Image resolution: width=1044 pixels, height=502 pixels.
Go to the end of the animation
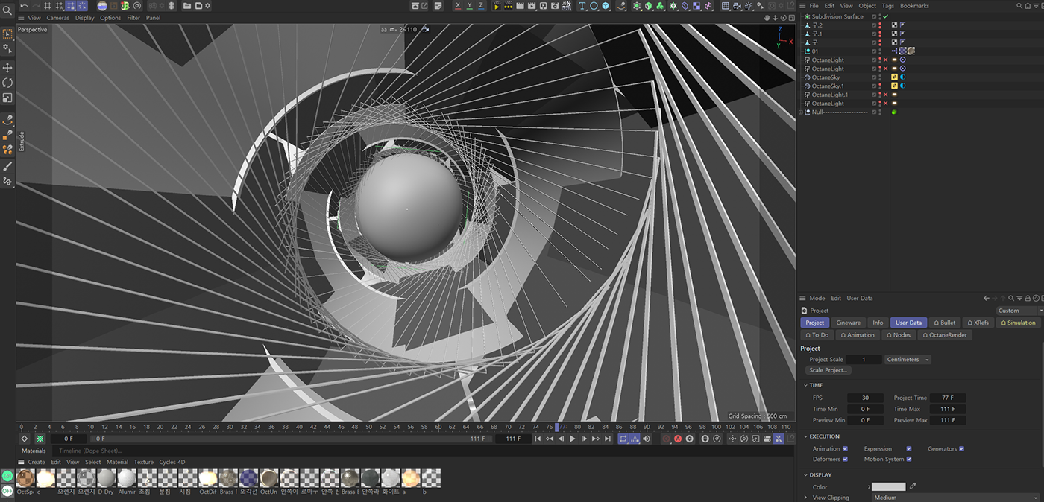tap(607, 439)
